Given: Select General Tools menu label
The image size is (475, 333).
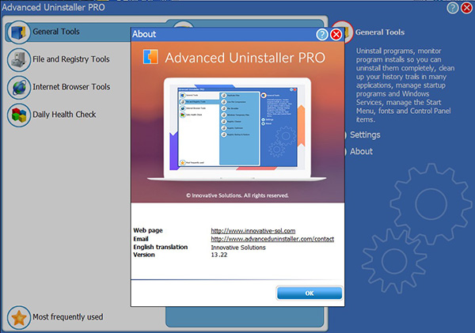Looking at the screenshot, I should 56,32.
